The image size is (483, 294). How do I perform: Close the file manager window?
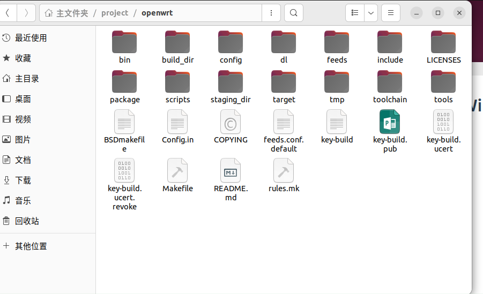(x=459, y=13)
